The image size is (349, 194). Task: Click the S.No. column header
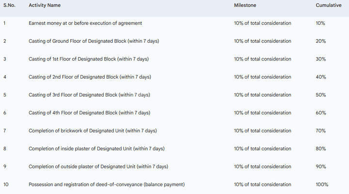[x=10, y=5]
